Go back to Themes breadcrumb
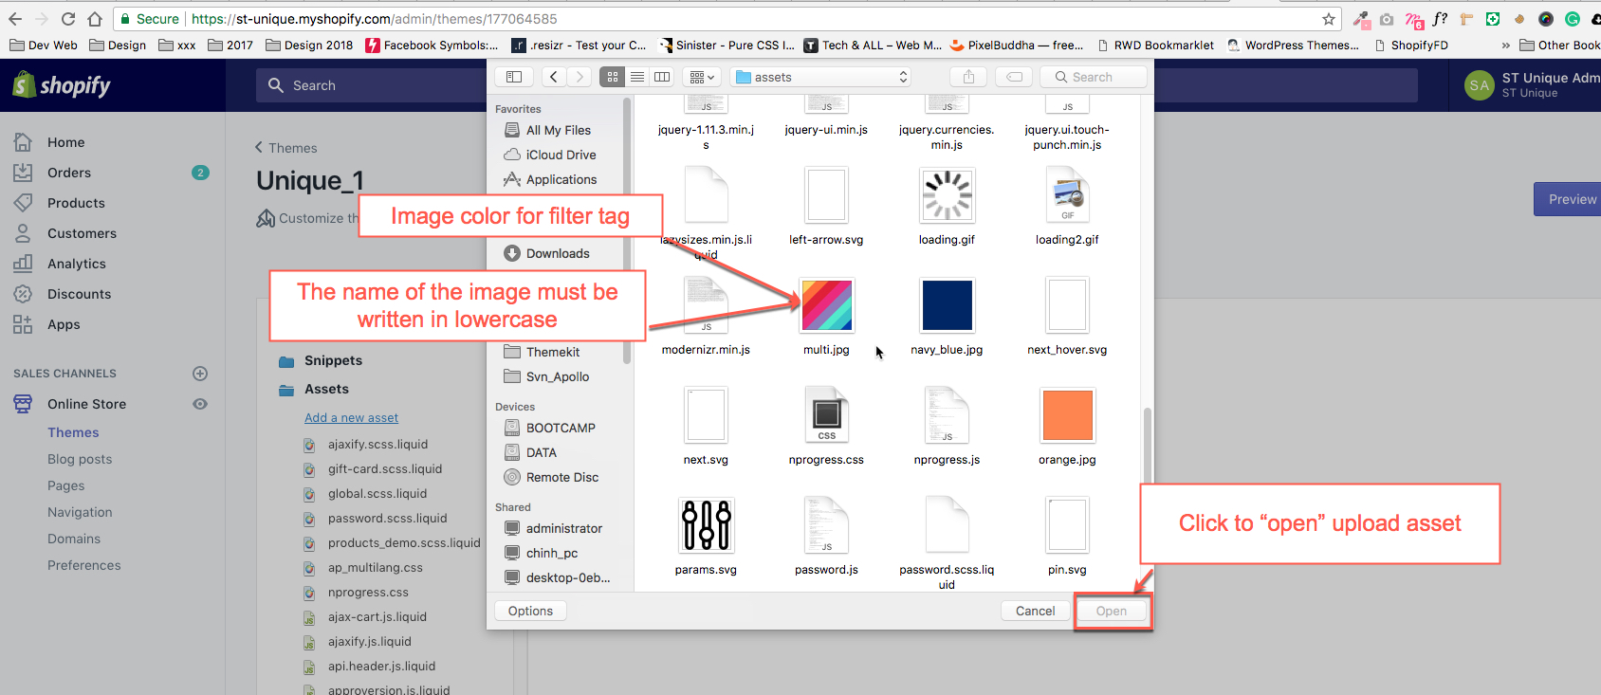 tap(285, 148)
